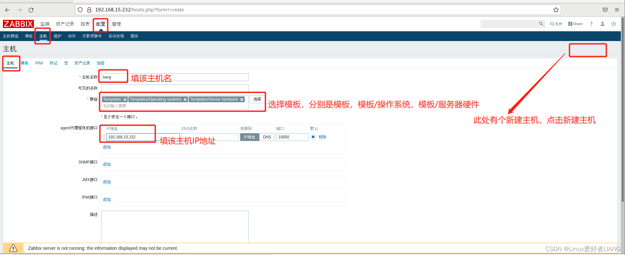Switch connect-to mode to DNS
Image resolution: width=625 pixels, height=255 pixels.
pyautogui.click(x=267, y=137)
